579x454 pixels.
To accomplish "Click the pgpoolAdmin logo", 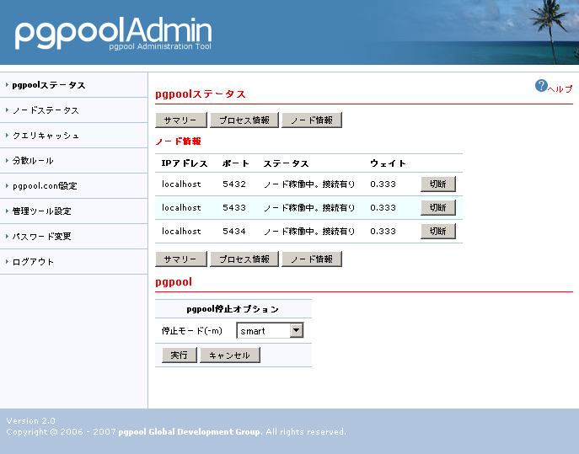I will (x=114, y=33).
